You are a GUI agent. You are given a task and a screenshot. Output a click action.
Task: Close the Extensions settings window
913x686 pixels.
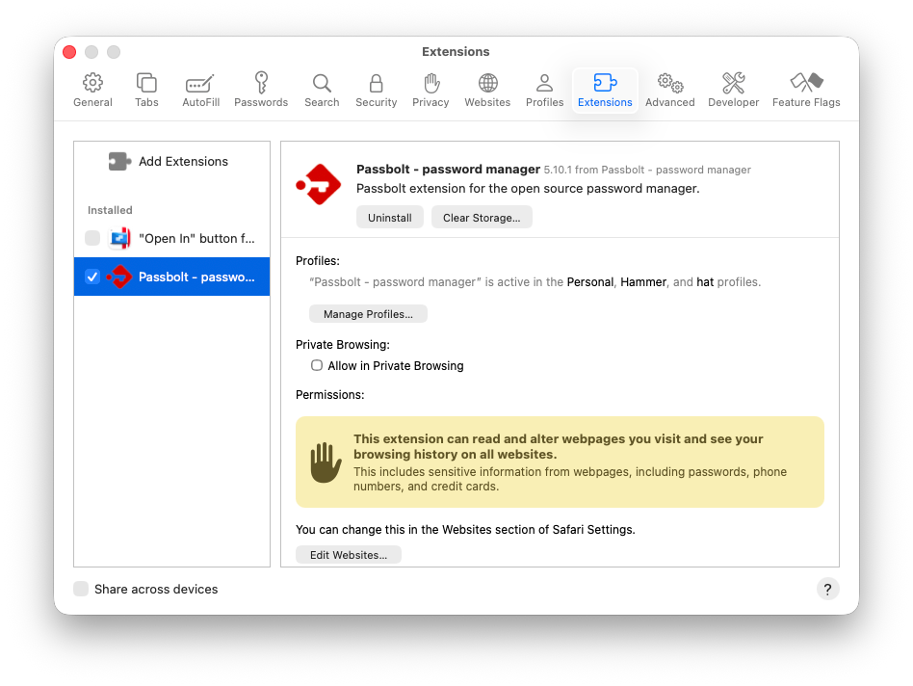point(69,52)
